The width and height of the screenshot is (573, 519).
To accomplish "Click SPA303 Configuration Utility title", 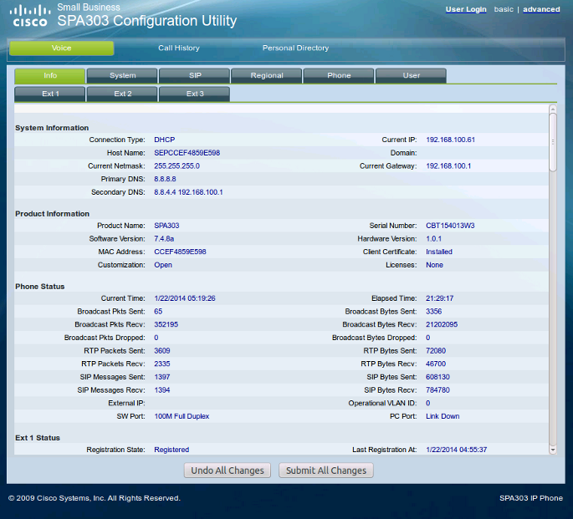I will pyautogui.click(x=147, y=21).
